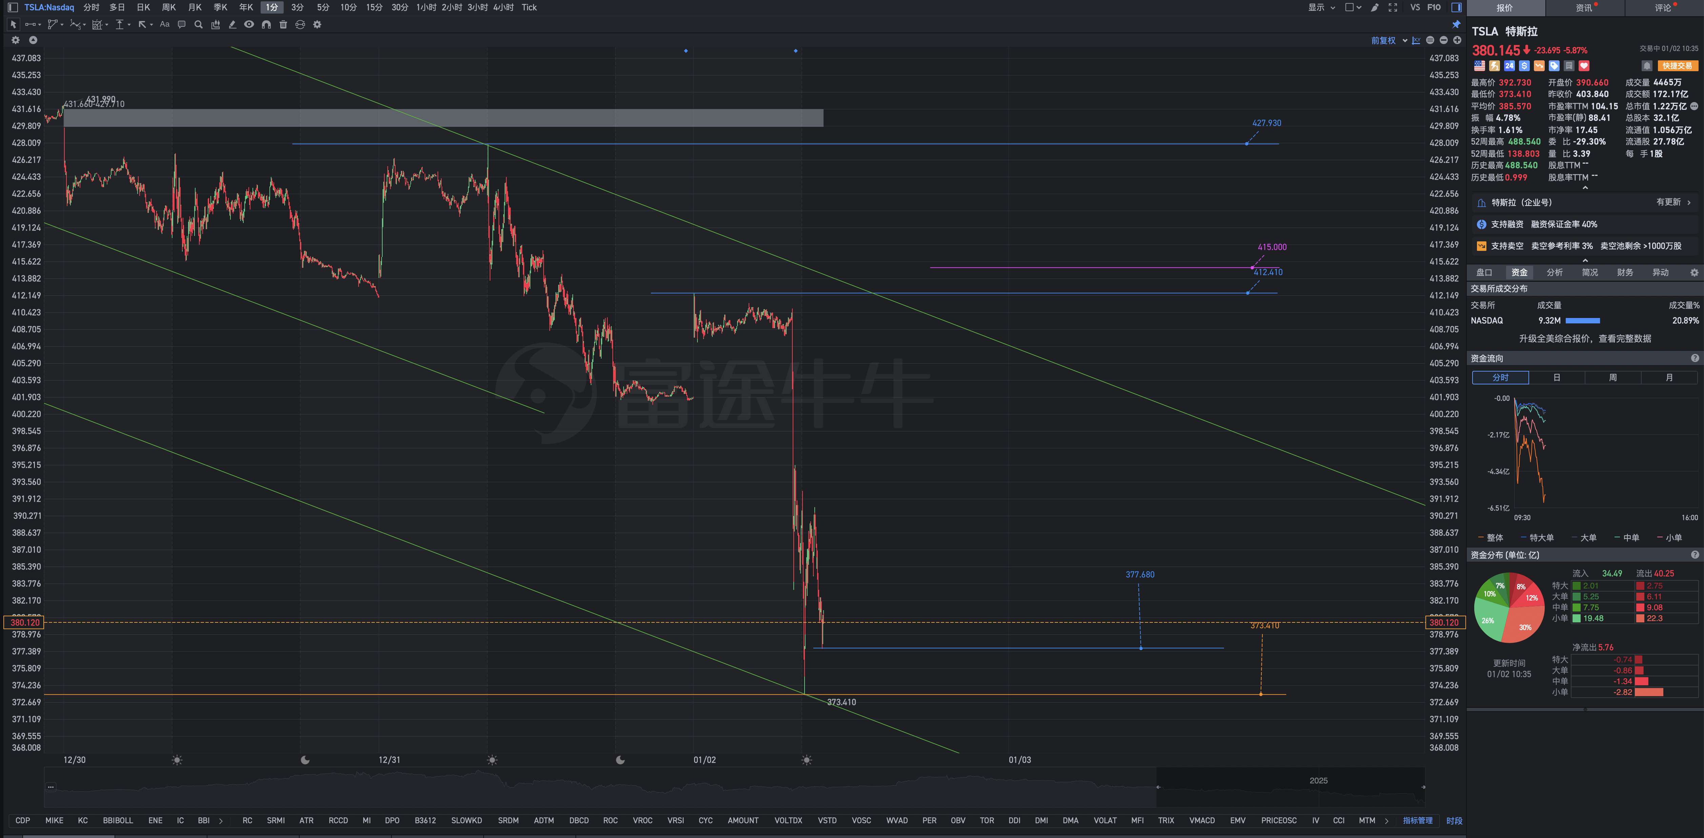The image size is (1704, 838).
Task: Select the VMACD indicator
Action: (1202, 821)
